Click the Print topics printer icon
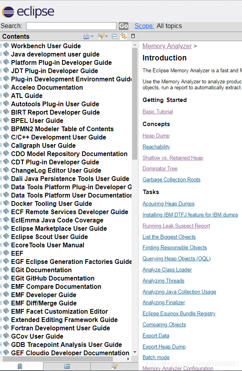The width and height of the screenshot is (242, 371). (x=86, y=36)
